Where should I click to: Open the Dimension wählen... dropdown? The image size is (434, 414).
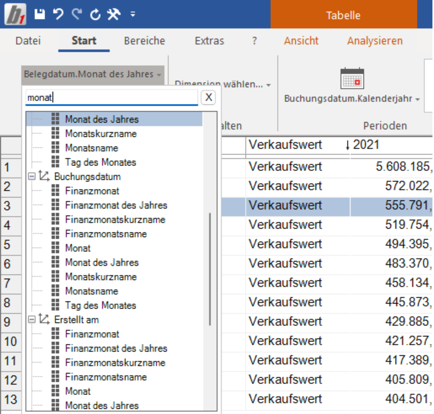(223, 85)
